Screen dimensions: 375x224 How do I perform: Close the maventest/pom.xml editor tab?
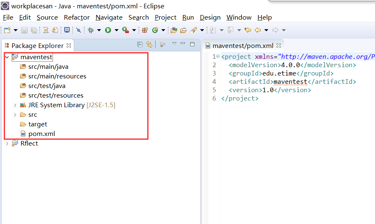pyautogui.click(x=279, y=45)
